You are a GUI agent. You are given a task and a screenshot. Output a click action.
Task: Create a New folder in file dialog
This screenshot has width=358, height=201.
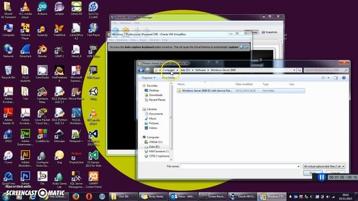tap(169, 78)
